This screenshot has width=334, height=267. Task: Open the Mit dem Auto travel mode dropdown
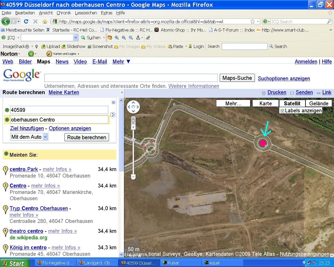coord(45,137)
